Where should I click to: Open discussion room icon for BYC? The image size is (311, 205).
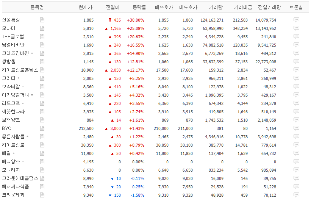coord(296,128)
